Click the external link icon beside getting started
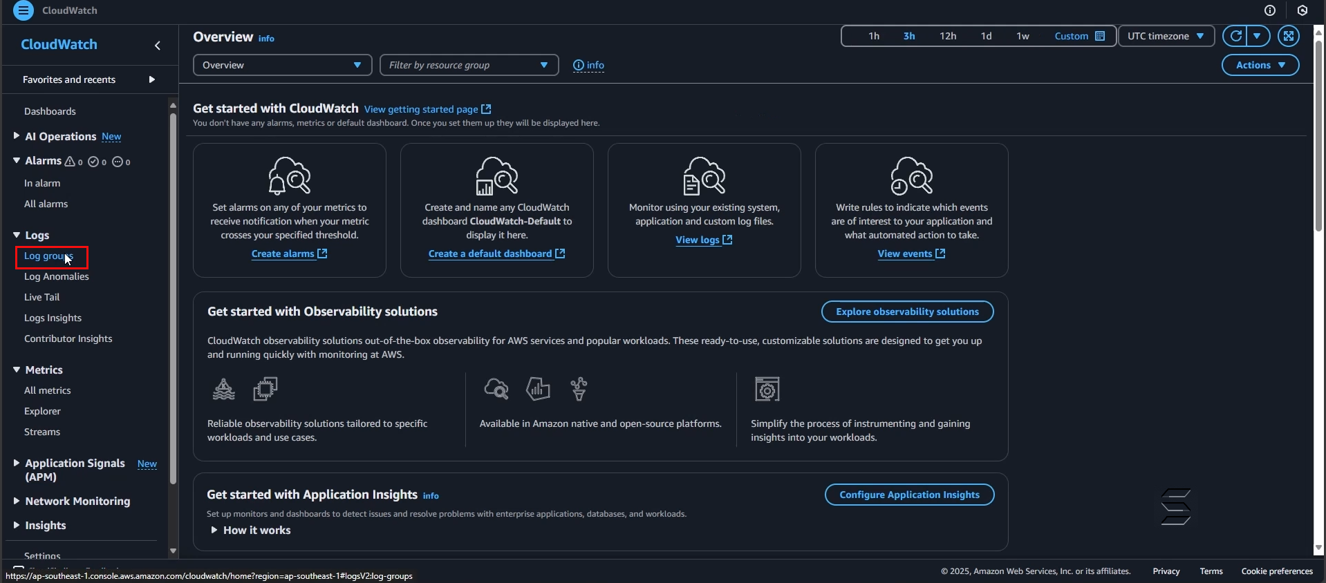Screen dimensions: 1326x583 486,109
